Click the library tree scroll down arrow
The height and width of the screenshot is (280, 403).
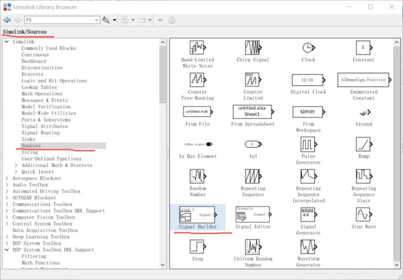(x=162, y=265)
